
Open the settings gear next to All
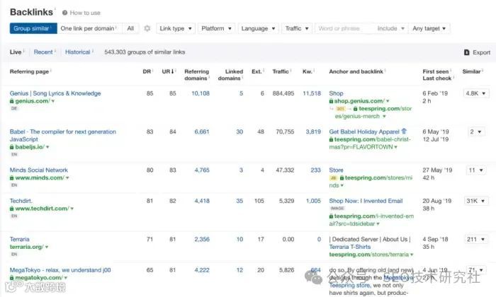coord(147,29)
